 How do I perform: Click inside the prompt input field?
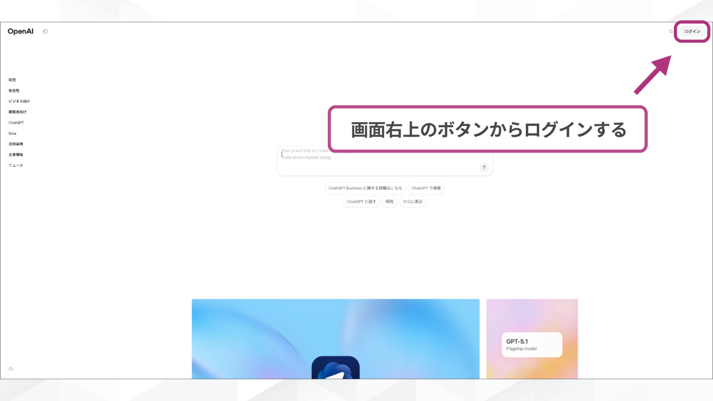click(x=371, y=160)
